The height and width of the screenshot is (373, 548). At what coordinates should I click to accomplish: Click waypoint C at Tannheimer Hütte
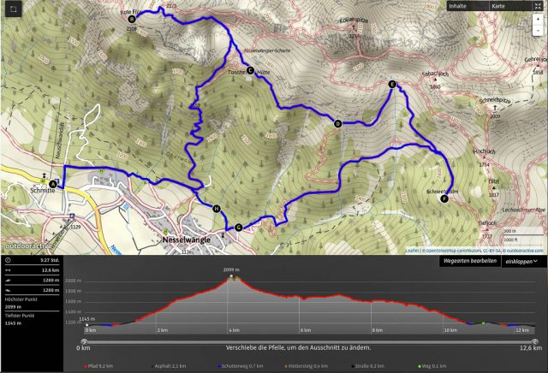coord(250,70)
